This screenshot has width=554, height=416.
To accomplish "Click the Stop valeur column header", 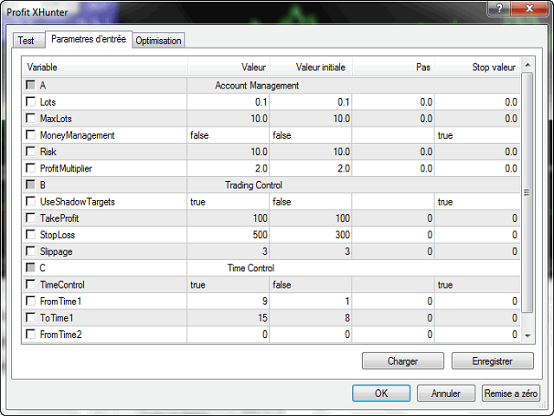I will point(477,68).
